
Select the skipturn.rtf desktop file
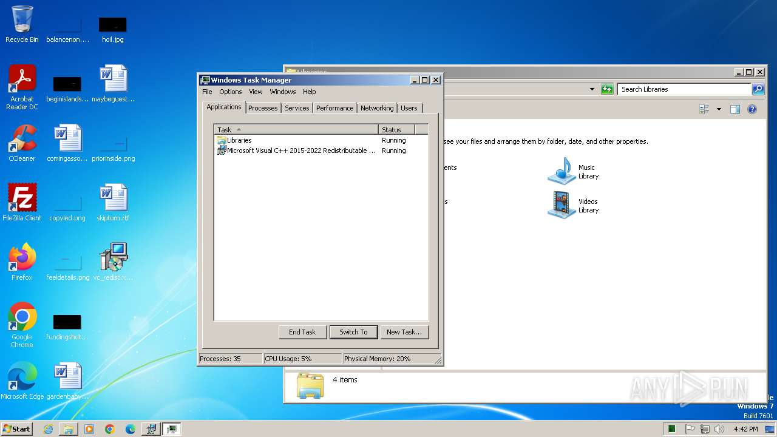pyautogui.click(x=113, y=203)
